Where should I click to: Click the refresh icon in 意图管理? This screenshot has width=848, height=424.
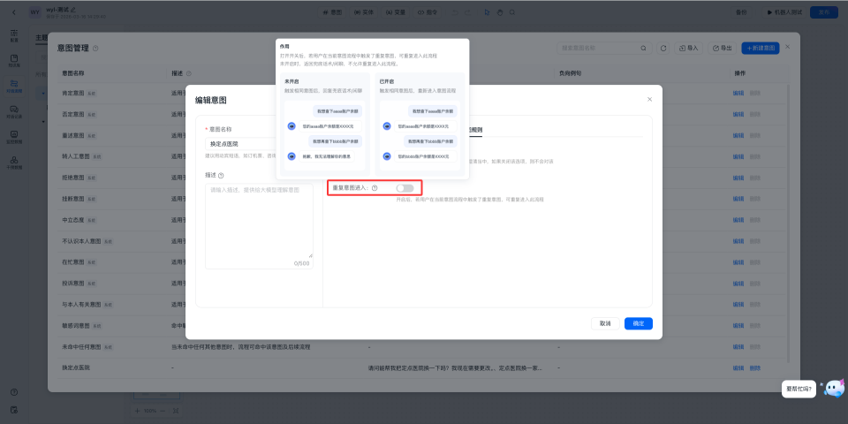pyautogui.click(x=662, y=48)
